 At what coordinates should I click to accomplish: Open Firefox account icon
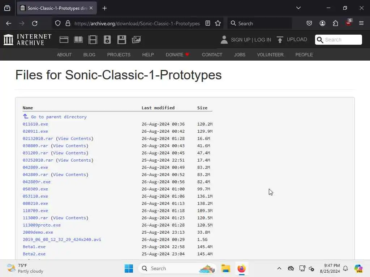tap(322, 23)
